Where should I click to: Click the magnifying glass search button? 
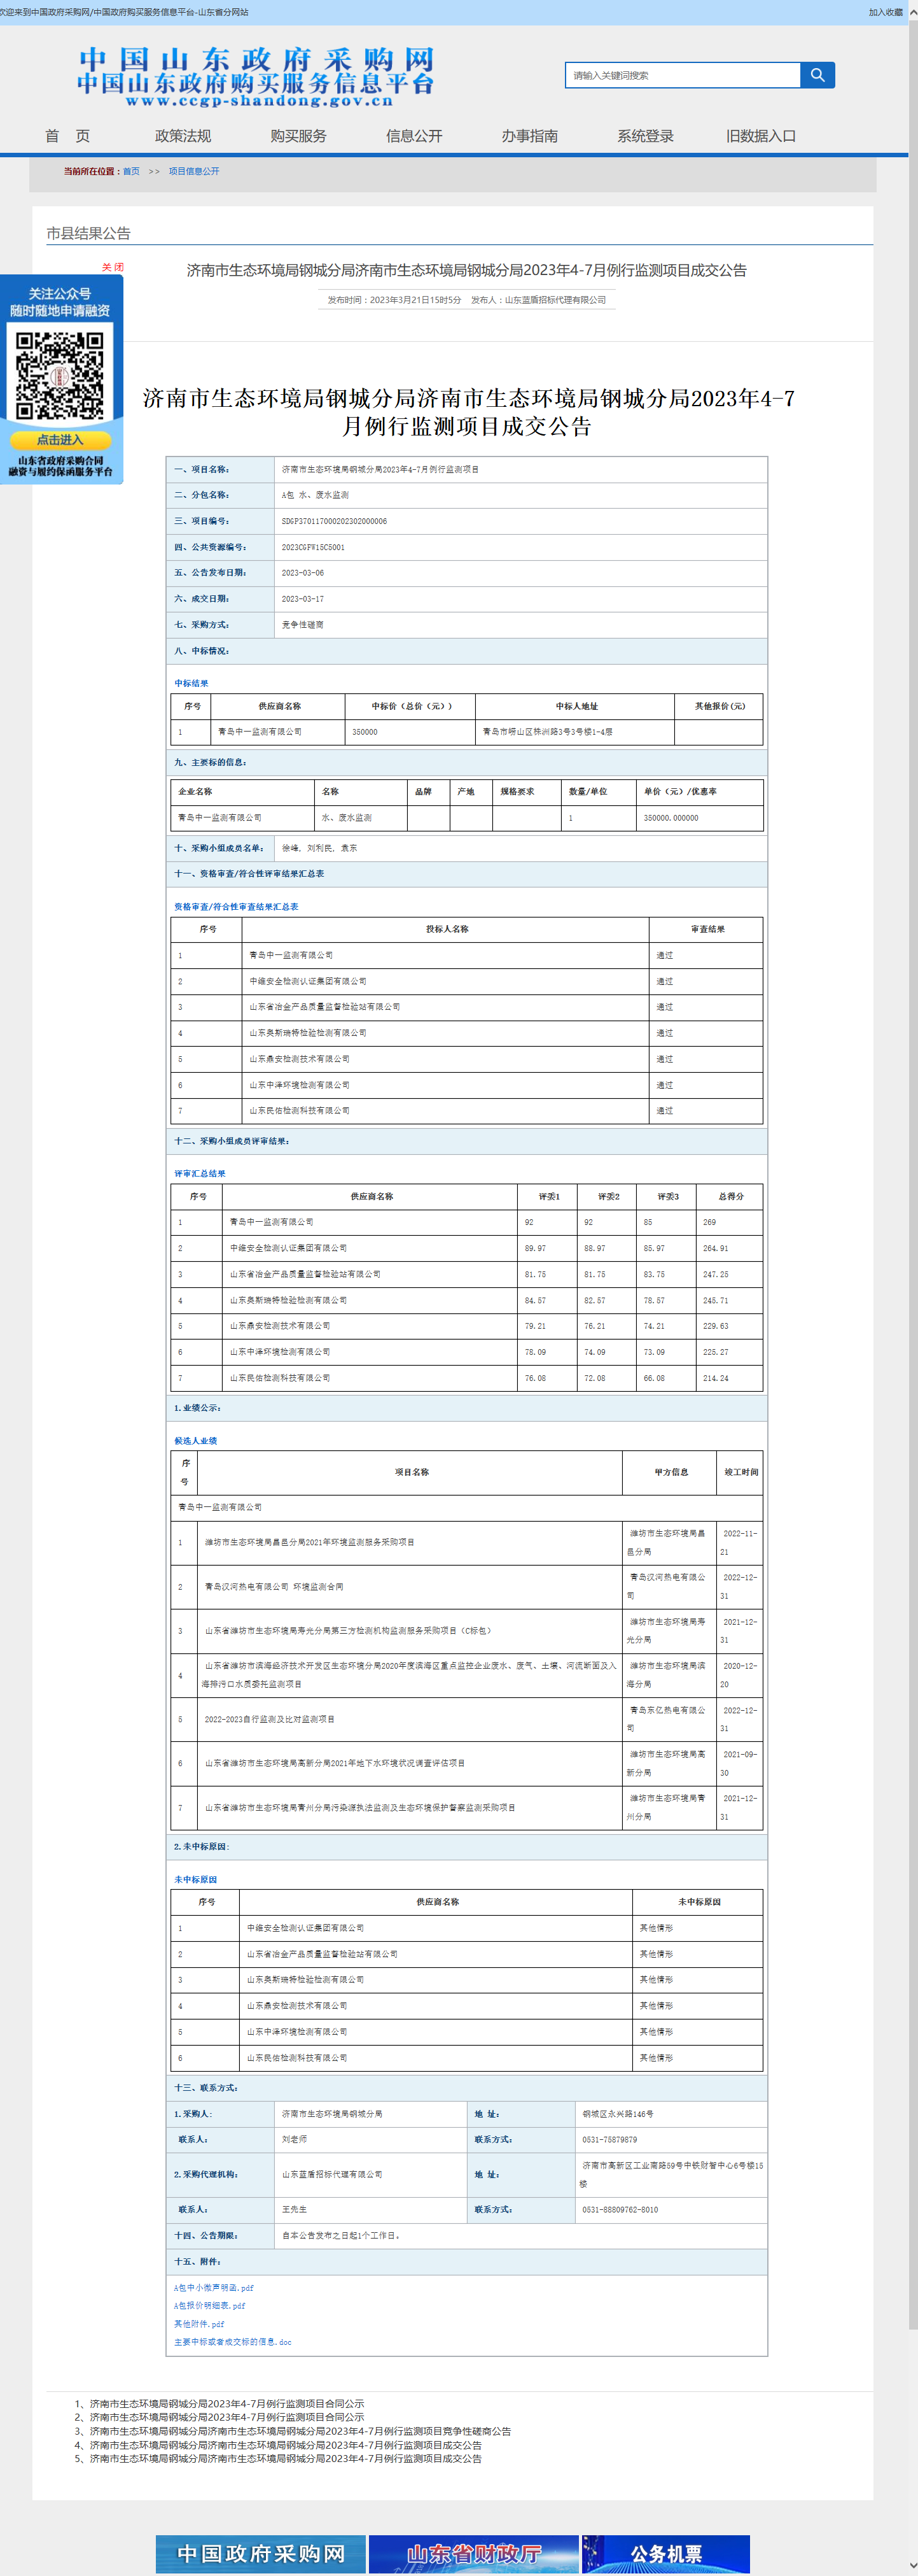(x=817, y=75)
